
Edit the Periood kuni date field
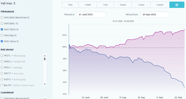(x=155, y=15)
